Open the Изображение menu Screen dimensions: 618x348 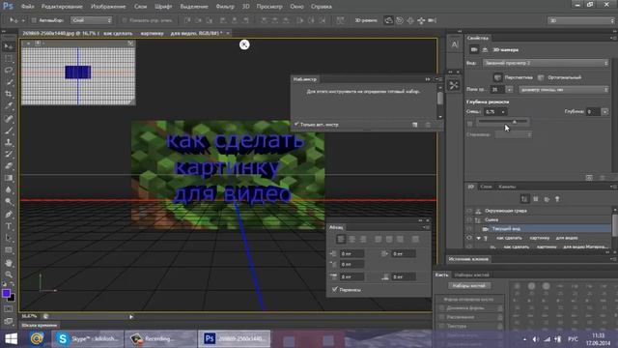[x=108, y=7]
